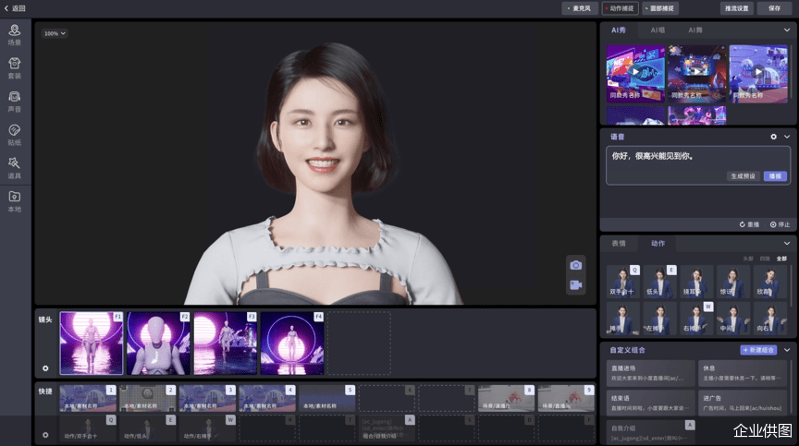Screen dimensions: 799x446
Task: Open the 100% zoom dropdown
Action: pos(55,33)
